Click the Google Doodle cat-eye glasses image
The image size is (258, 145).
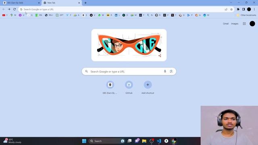pos(129,45)
